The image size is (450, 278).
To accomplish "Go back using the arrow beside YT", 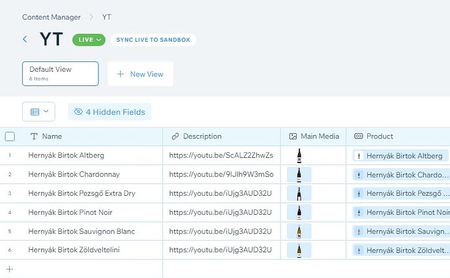I will click(x=25, y=39).
